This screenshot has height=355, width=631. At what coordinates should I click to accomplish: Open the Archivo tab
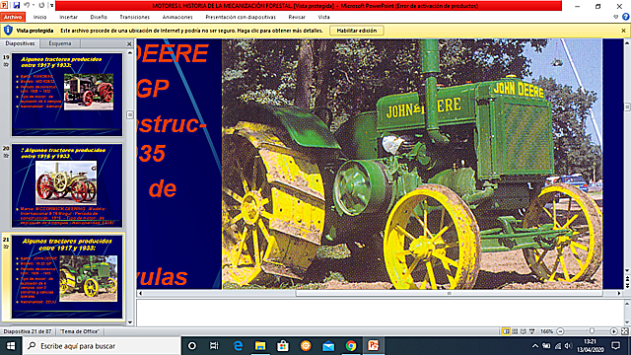coord(13,17)
